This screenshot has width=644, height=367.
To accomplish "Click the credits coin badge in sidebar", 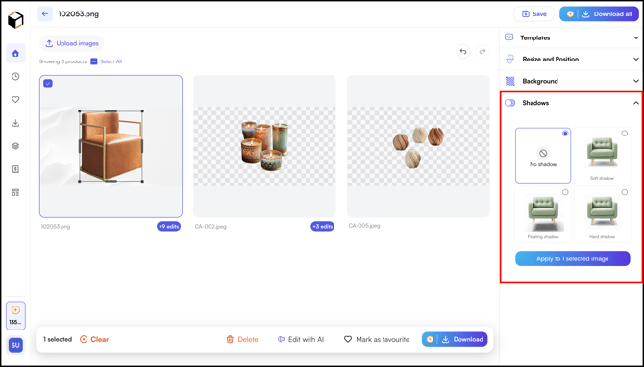I will point(15,315).
